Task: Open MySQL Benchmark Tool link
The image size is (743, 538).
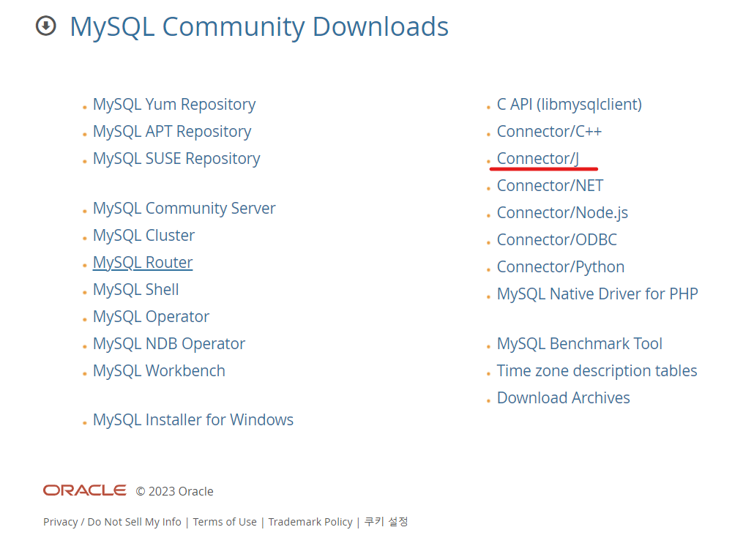Action: coord(579,343)
